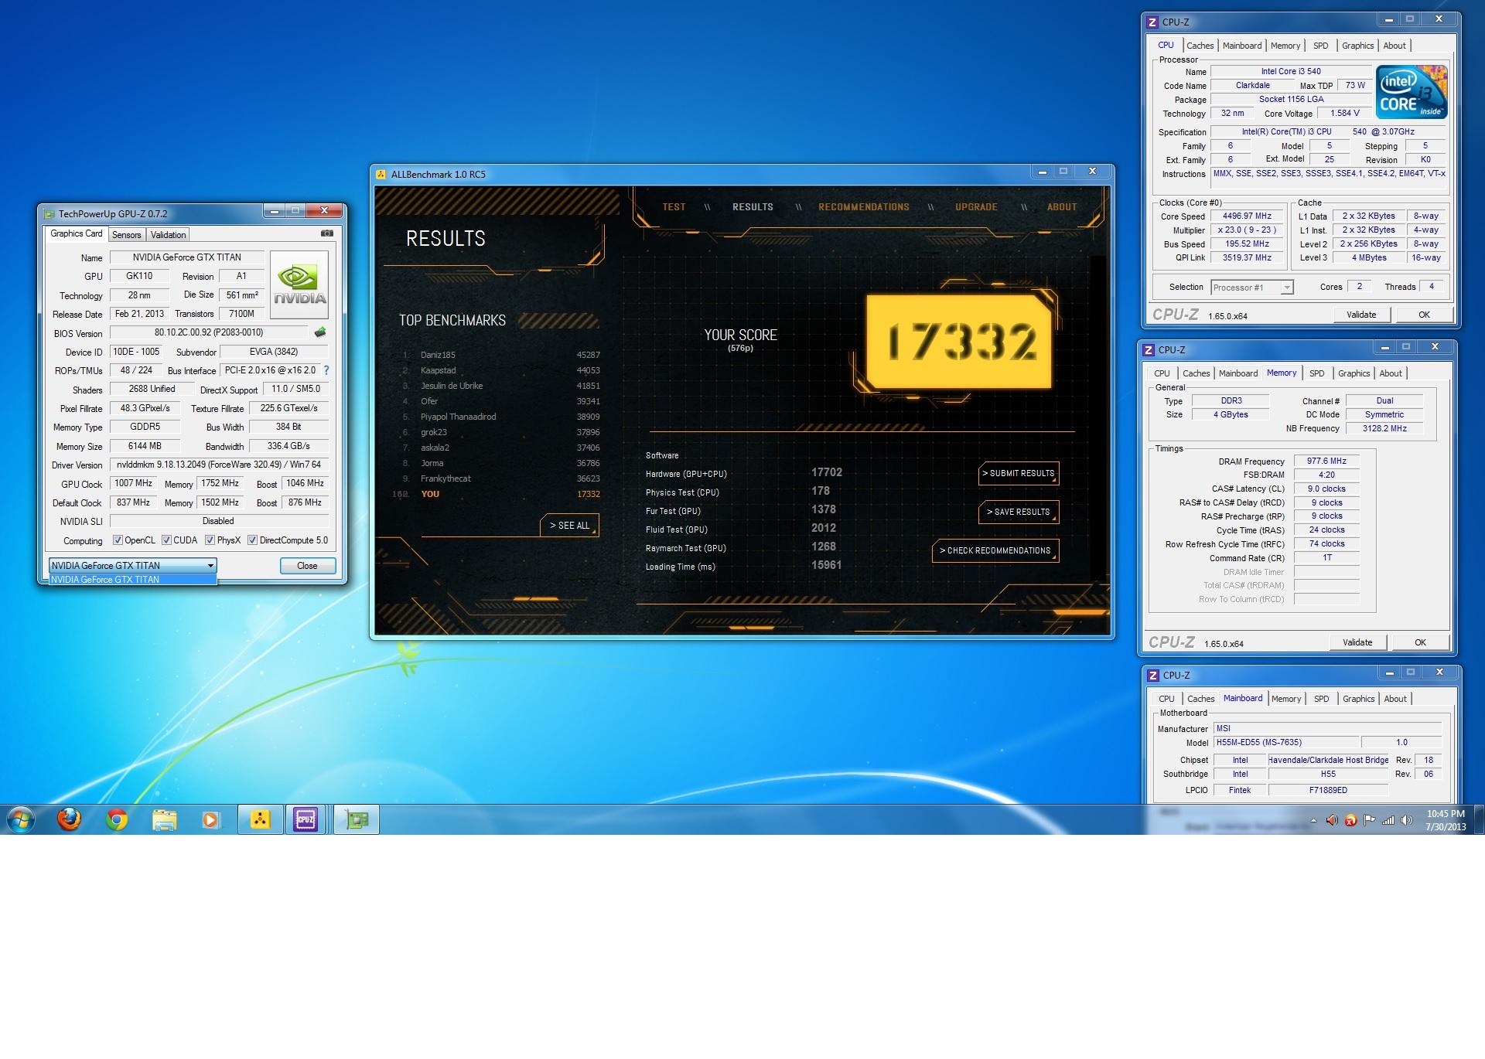Click the NVIDIA logo in GPU-Z

click(299, 285)
